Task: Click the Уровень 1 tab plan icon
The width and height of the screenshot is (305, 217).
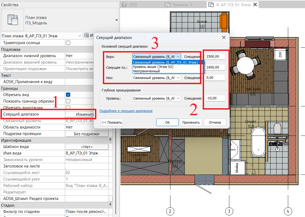Action: pyautogui.click(x=168, y=5)
